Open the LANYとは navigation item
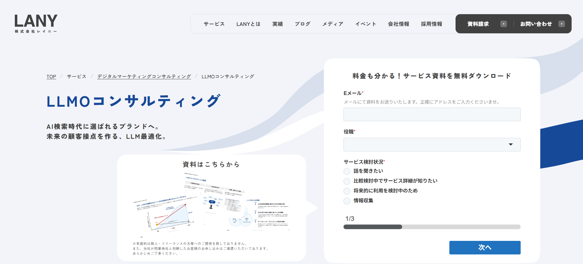The width and height of the screenshot is (583, 264). (248, 24)
